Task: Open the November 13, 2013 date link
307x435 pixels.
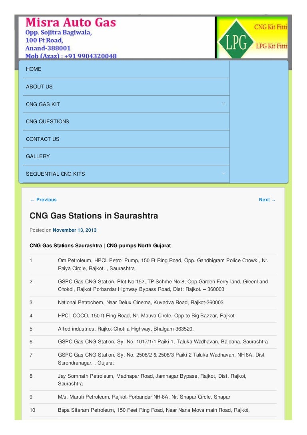Action: [75, 231]
